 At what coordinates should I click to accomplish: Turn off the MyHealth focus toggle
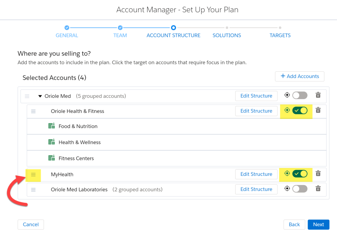click(300, 174)
